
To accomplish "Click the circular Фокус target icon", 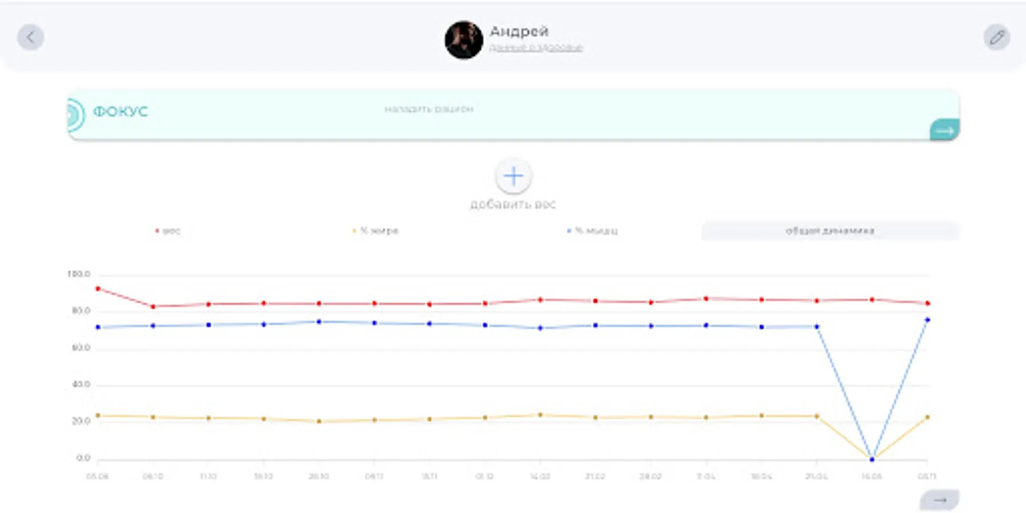I will (x=75, y=115).
